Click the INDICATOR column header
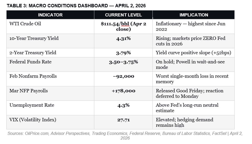252x144 pixels. [50, 15]
